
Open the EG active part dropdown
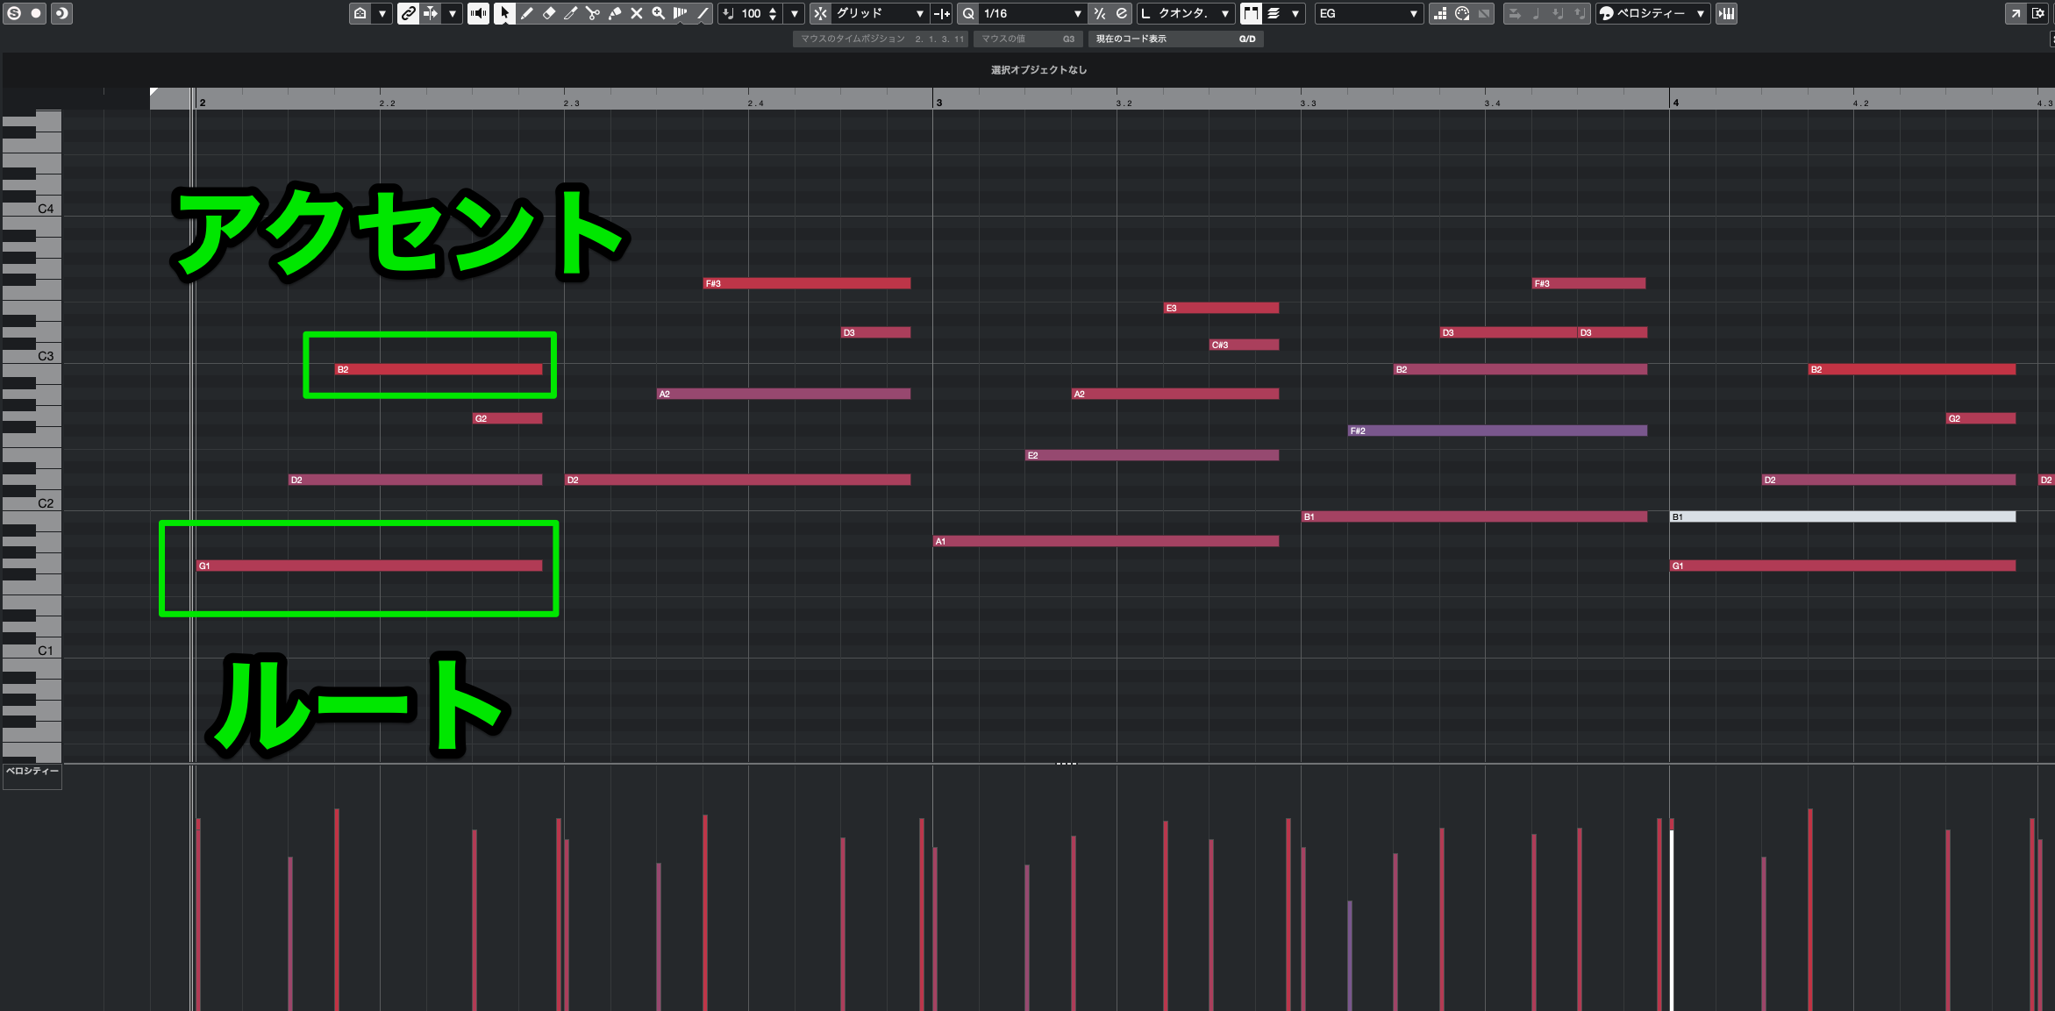1368,13
